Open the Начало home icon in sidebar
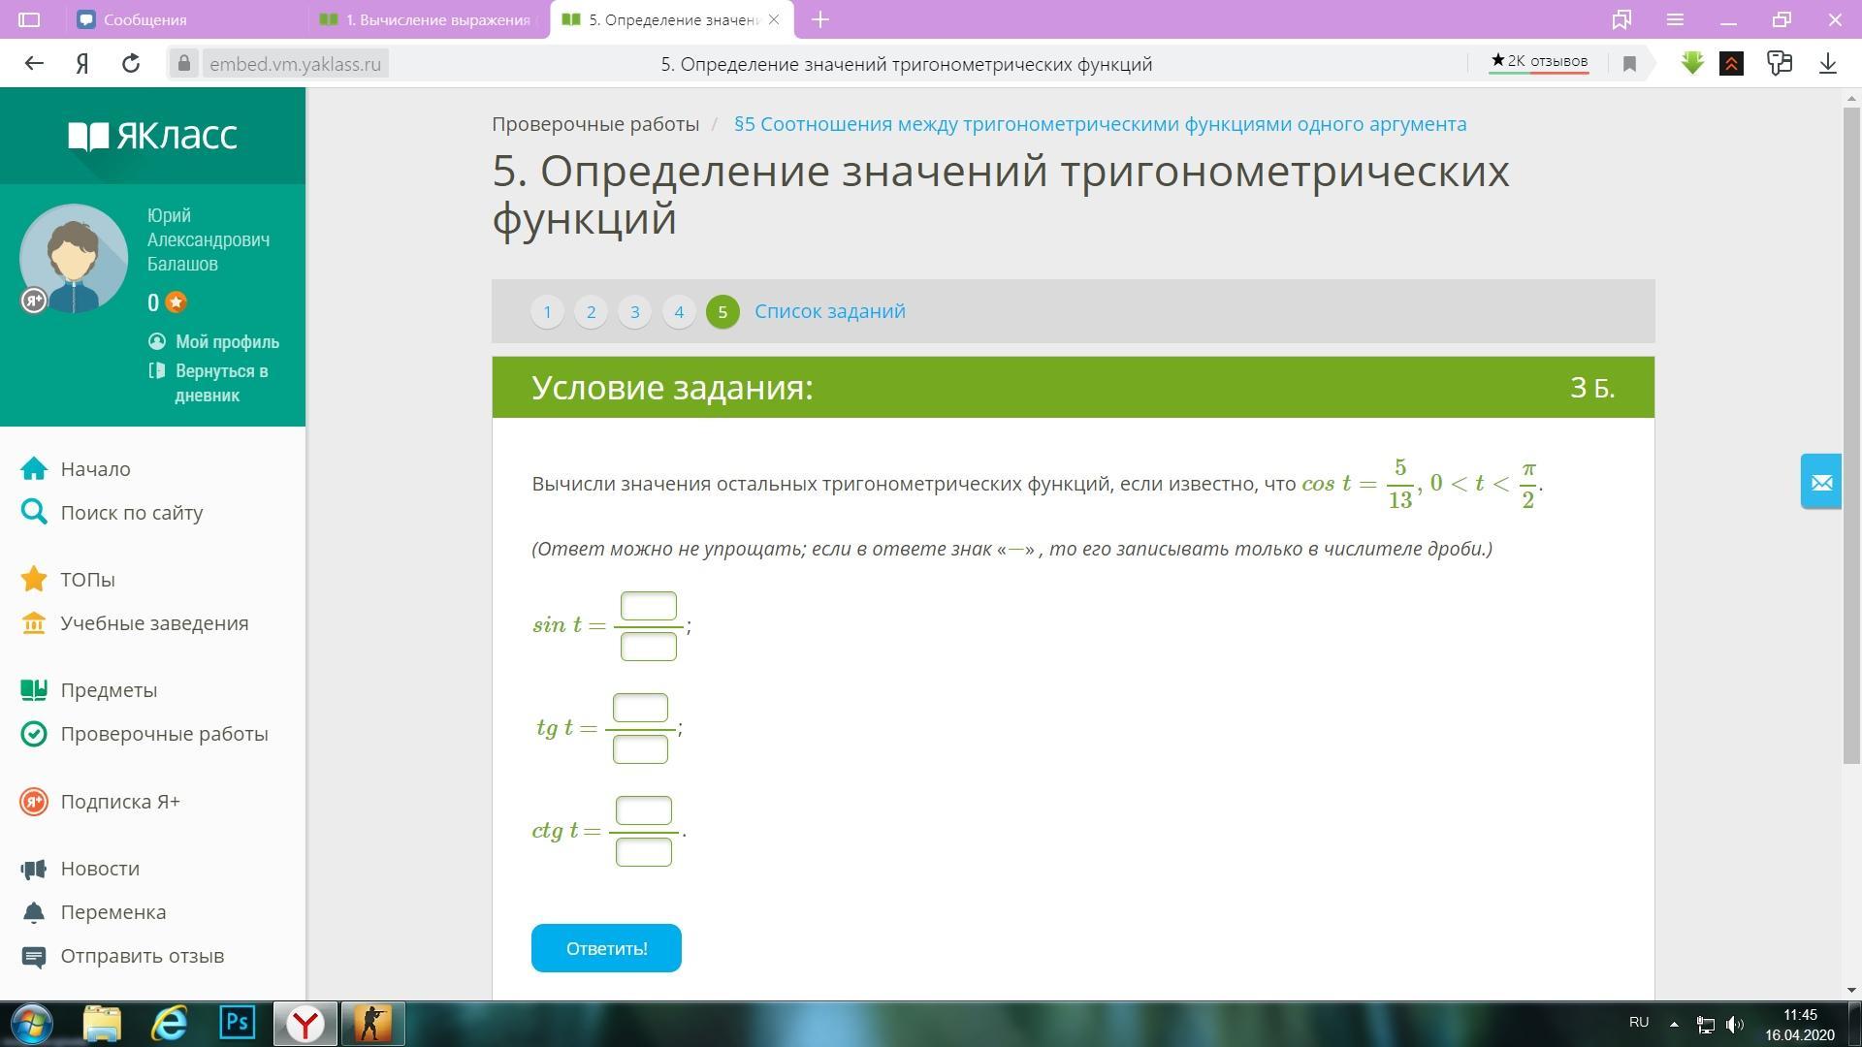Viewport: 1862px width, 1047px height. click(34, 469)
